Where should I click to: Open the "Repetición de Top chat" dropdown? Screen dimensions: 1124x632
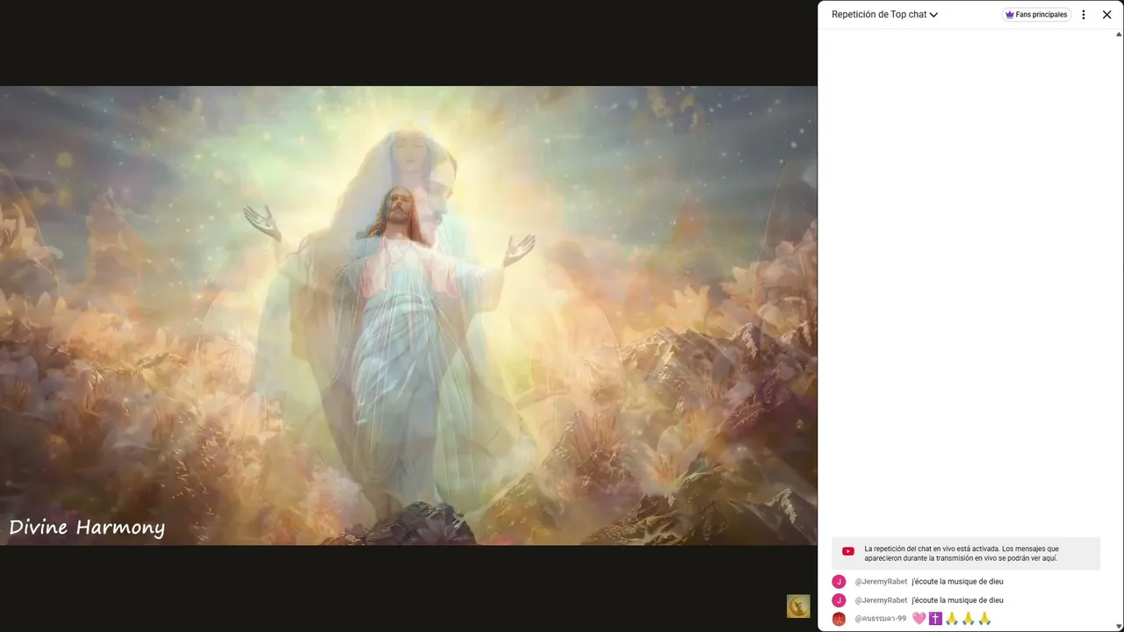[x=884, y=15]
